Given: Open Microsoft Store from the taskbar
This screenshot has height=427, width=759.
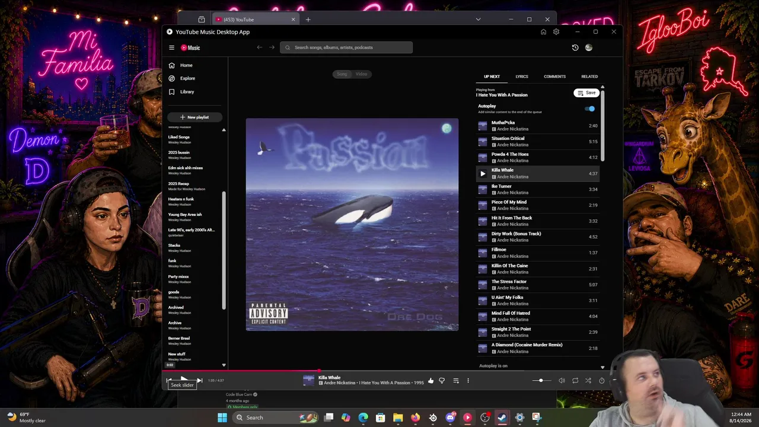Looking at the screenshot, I should pos(381,418).
